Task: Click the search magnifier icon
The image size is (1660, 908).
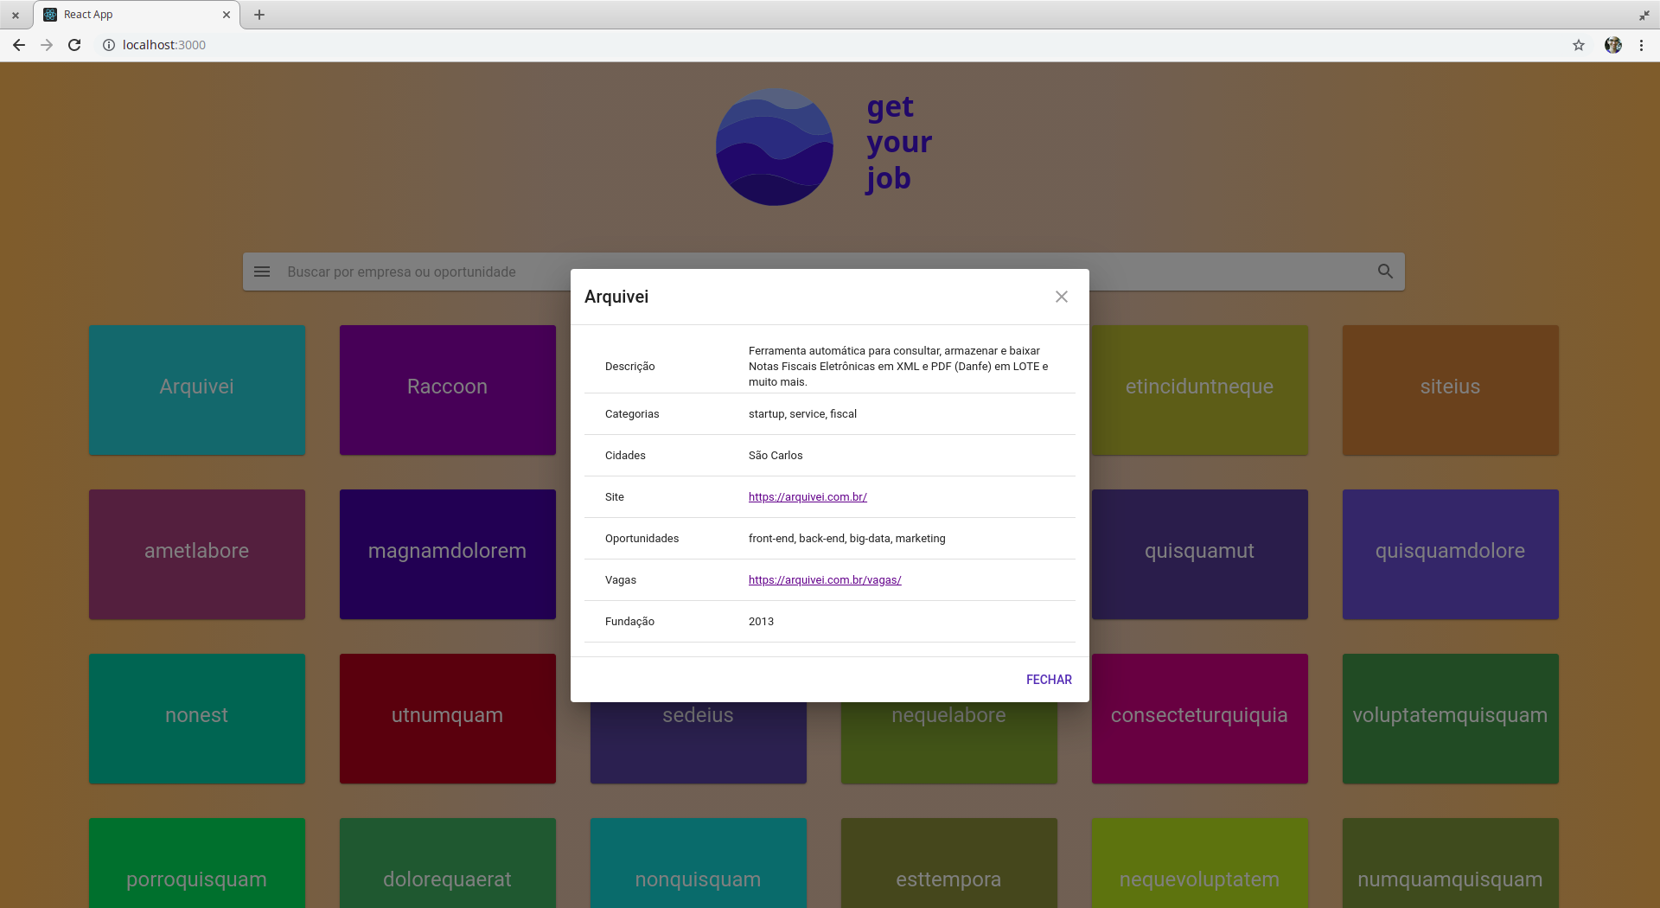Action: 1385,272
